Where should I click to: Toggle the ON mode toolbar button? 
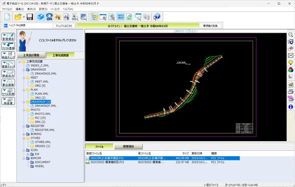(49, 17)
